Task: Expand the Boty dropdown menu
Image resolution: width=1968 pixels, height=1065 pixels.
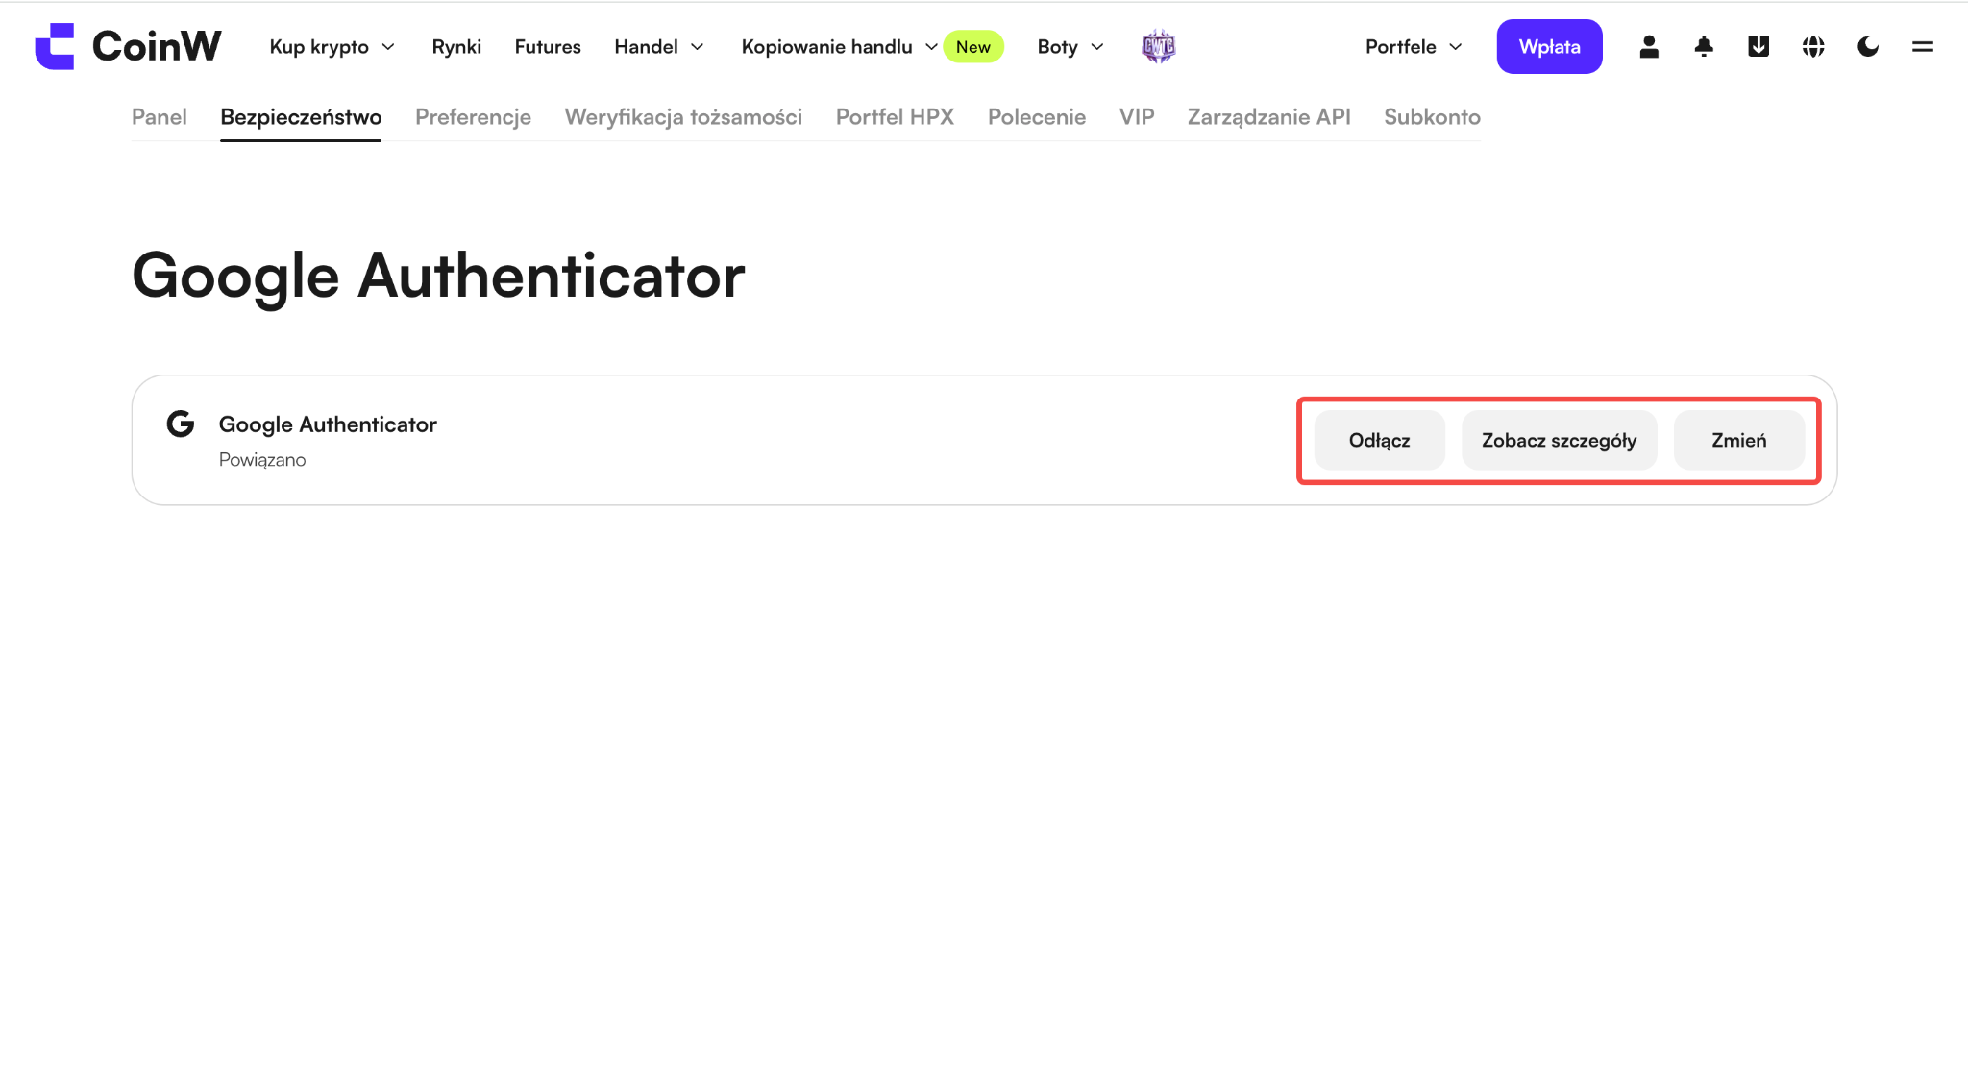Action: click(1070, 47)
